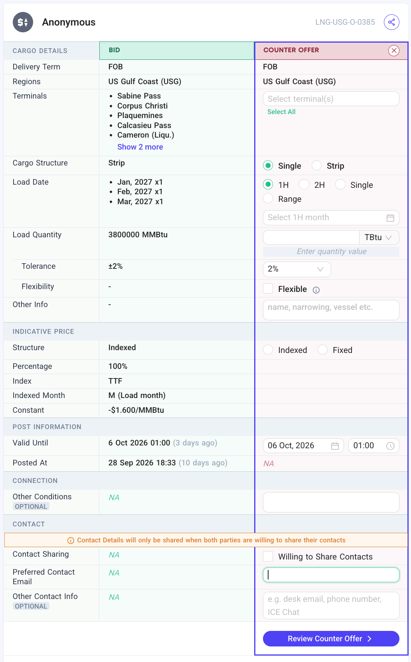Click the Feb, 2027 x1 load date
This screenshot has height=662, width=411.
point(140,192)
